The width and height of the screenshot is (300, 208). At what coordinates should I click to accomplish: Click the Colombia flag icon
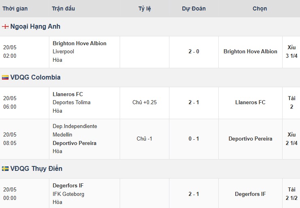(x=5, y=78)
